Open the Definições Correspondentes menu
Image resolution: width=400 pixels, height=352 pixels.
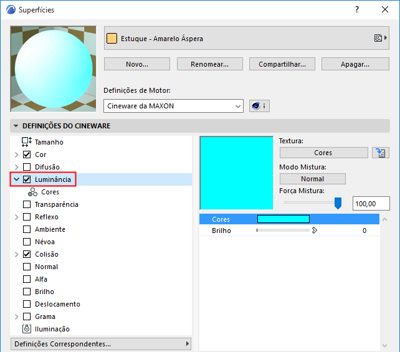pyautogui.click(x=101, y=344)
